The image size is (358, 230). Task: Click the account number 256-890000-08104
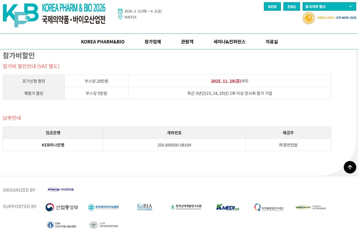(x=174, y=145)
